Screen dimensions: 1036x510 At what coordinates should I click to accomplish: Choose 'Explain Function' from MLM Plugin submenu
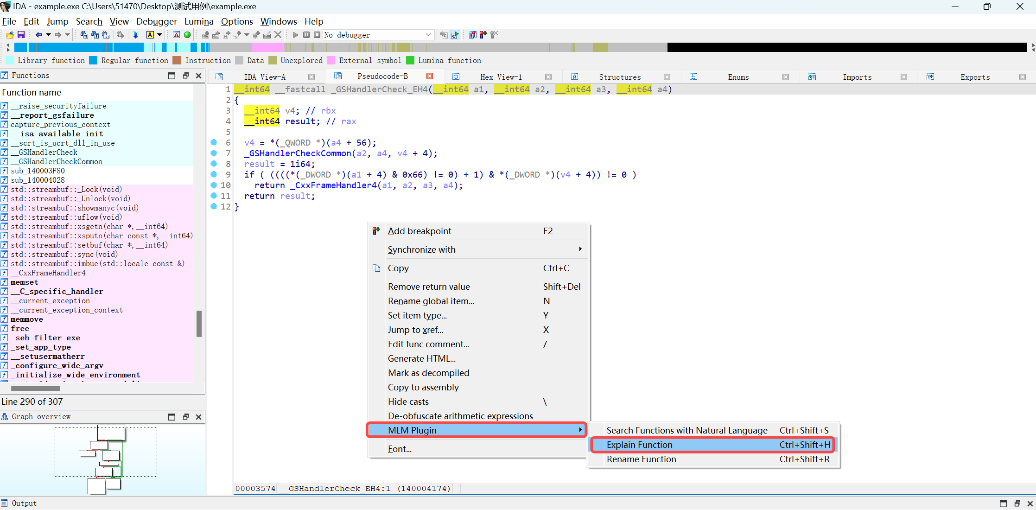click(712, 445)
